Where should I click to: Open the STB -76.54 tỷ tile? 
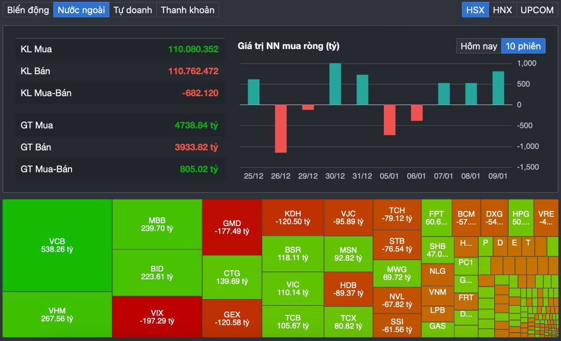[397, 245]
